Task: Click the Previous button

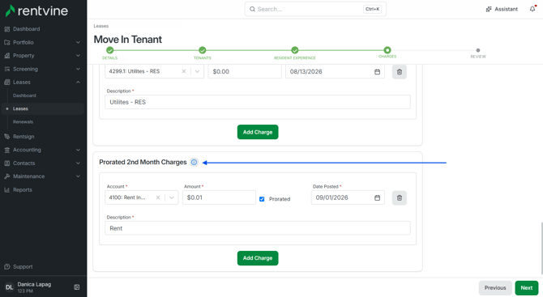Action: click(495, 287)
